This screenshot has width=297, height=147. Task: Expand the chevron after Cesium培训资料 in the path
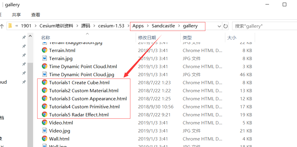pos(77,26)
